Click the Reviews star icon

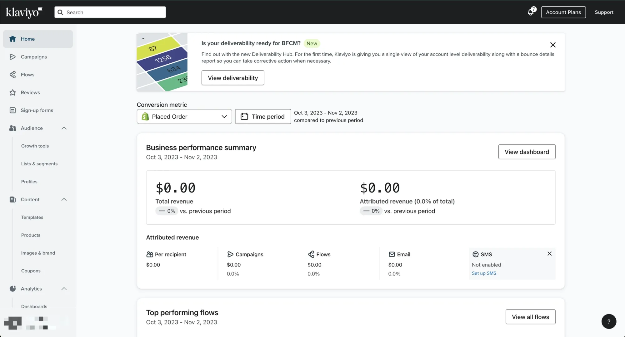[x=12, y=92]
